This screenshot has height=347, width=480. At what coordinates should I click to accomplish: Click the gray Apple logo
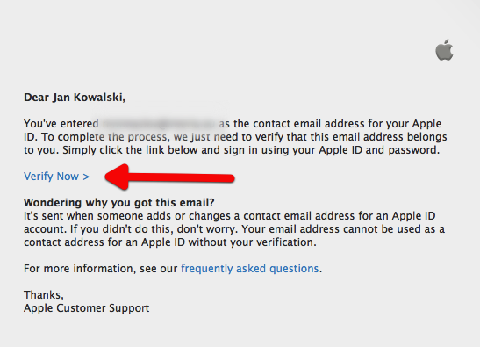pos(445,50)
